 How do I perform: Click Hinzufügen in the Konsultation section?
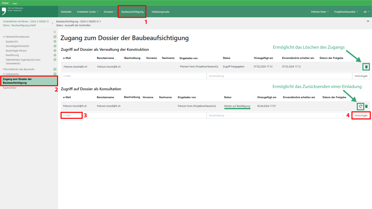click(x=361, y=115)
